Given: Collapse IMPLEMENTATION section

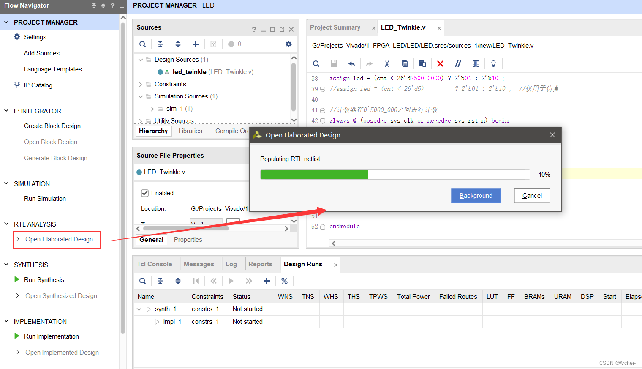Looking at the screenshot, I should 6,321.
